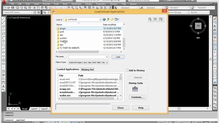The height and width of the screenshot is (123, 219).
Task: Click the Startup Suite briefcase icon
Action: click(135, 89)
